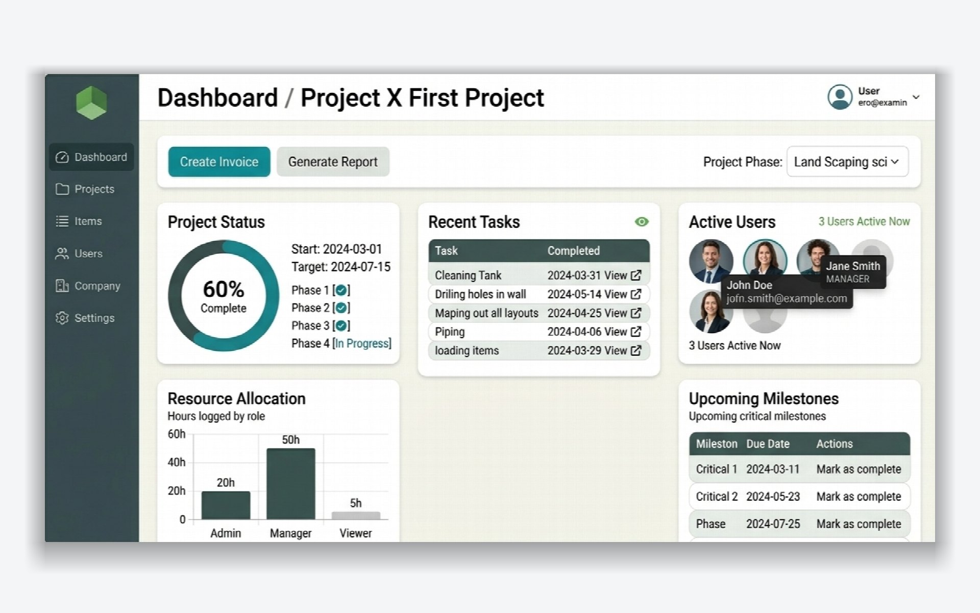This screenshot has width=980, height=613.
Task: Click the Completed column header
Action: [x=573, y=251]
